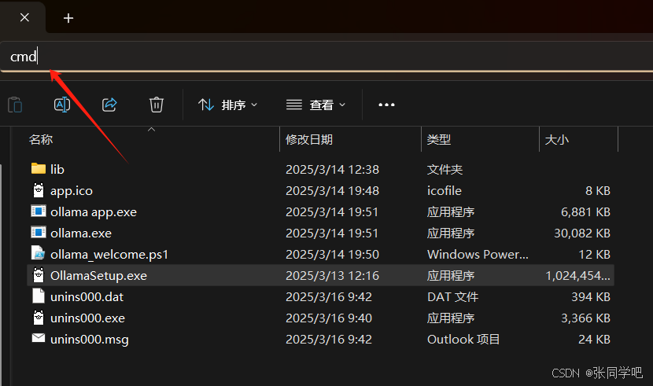Click the ollama app.exe icon
653x386 pixels.
[x=39, y=211]
